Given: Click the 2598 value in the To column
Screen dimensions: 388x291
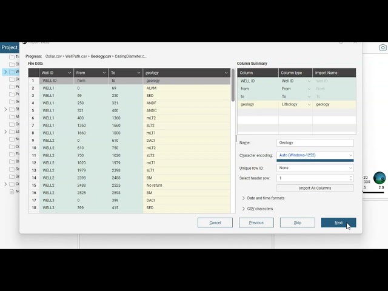Looking at the screenshot, I should coord(116,193).
